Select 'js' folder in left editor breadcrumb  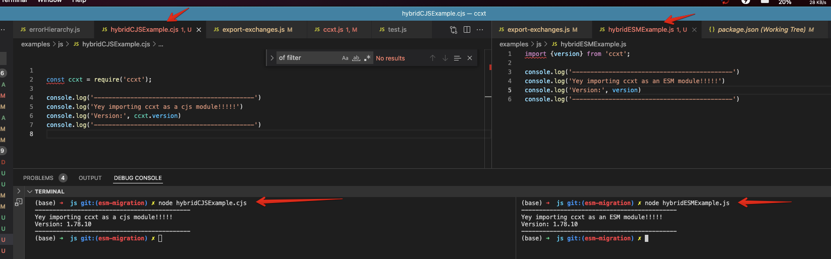pyautogui.click(x=61, y=44)
